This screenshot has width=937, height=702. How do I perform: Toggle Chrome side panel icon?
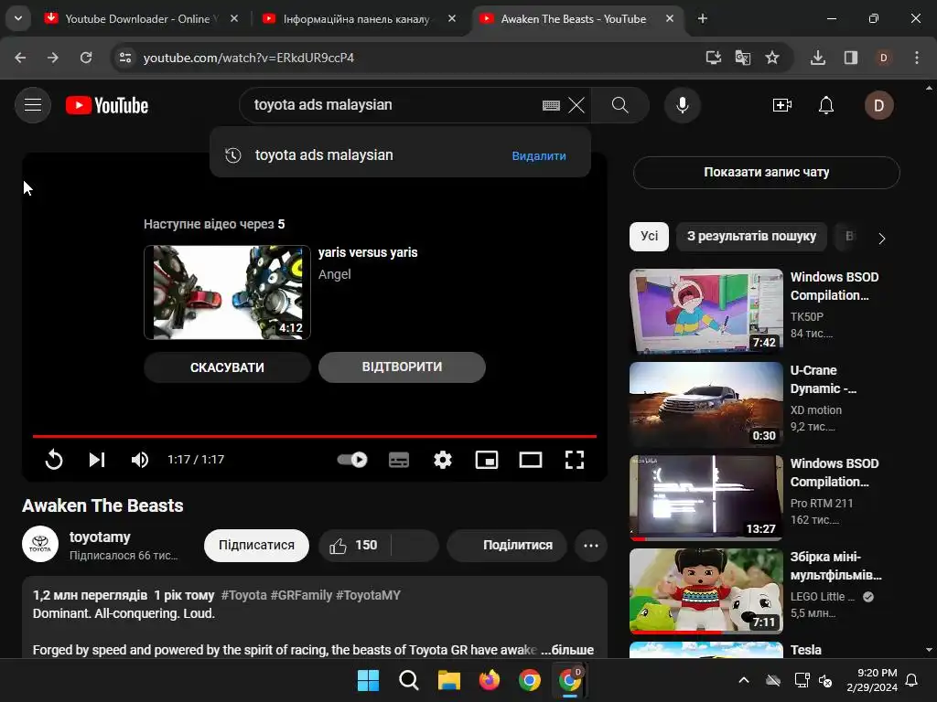coord(851,58)
